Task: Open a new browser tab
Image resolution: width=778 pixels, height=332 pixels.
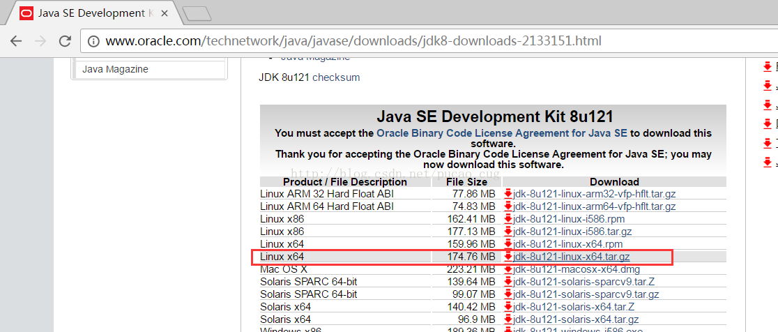Action: pyautogui.click(x=197, y=13)
